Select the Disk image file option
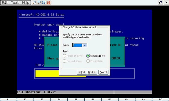The height and width of the screenshot is (101, 169). (95, 56)
